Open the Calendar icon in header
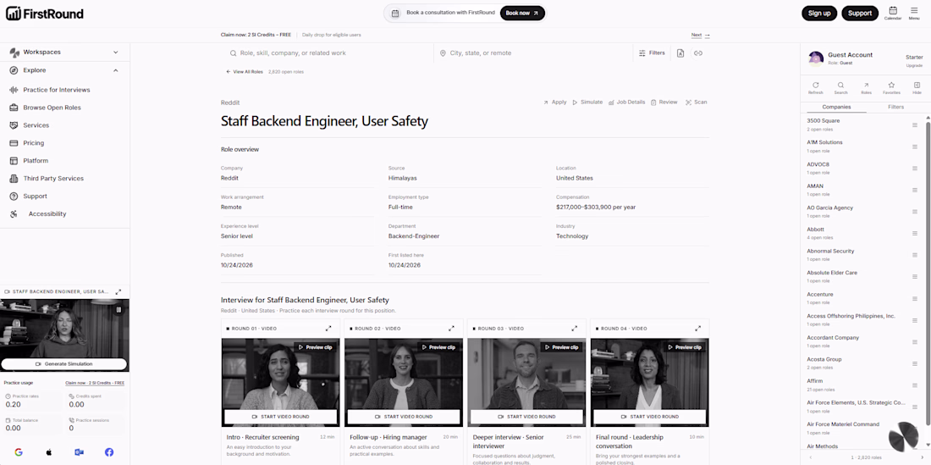 tap(892, 13)
